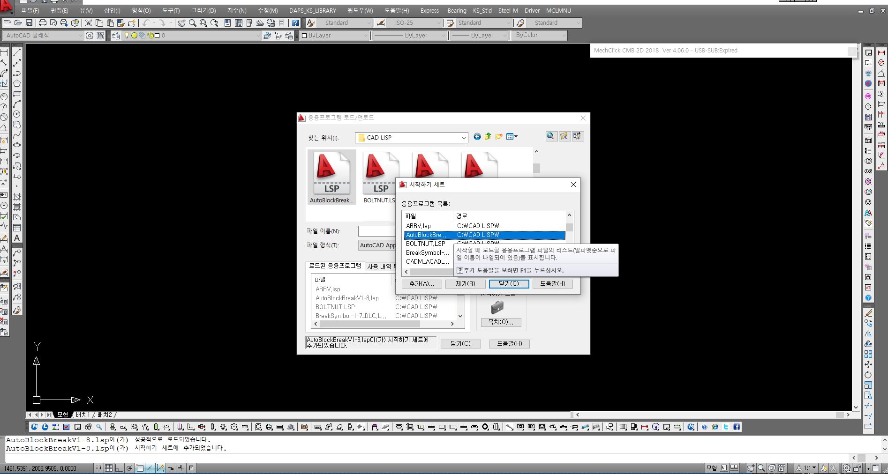Click the Plot printer icon
This screenshot has width=888, height=474.
43,23
